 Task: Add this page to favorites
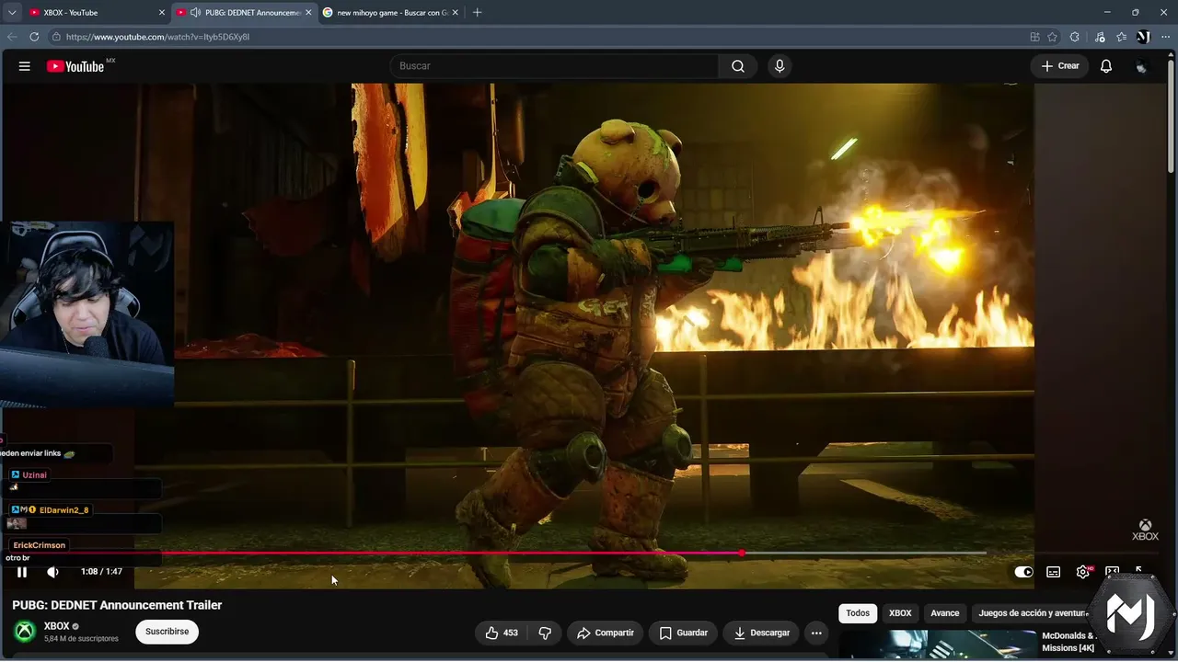point(1052,37)
